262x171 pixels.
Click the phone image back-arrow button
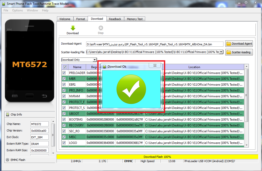click(x=44, y=96)
